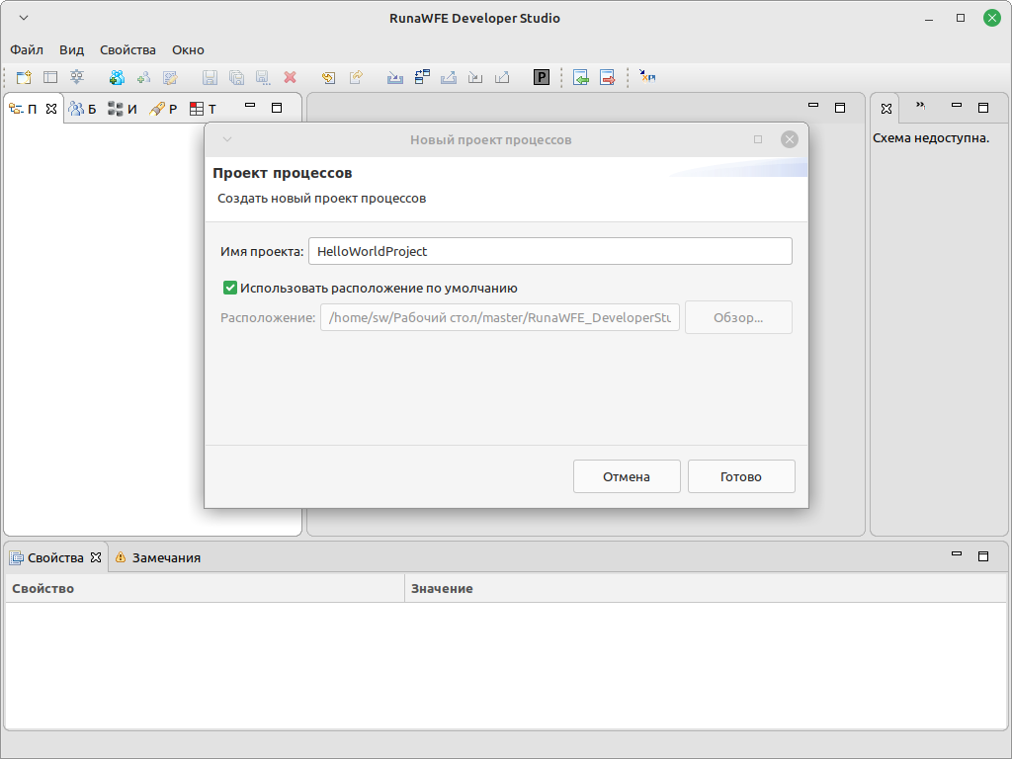The height and width of the screenshot is (759, 1012).
Task: Click the Создать новый проект процессов text
Action: click(x=321, y=198)
